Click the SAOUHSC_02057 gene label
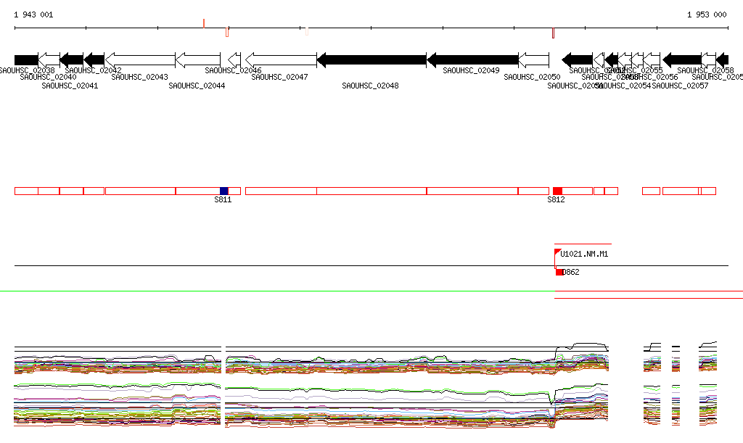 pos(680,86)
